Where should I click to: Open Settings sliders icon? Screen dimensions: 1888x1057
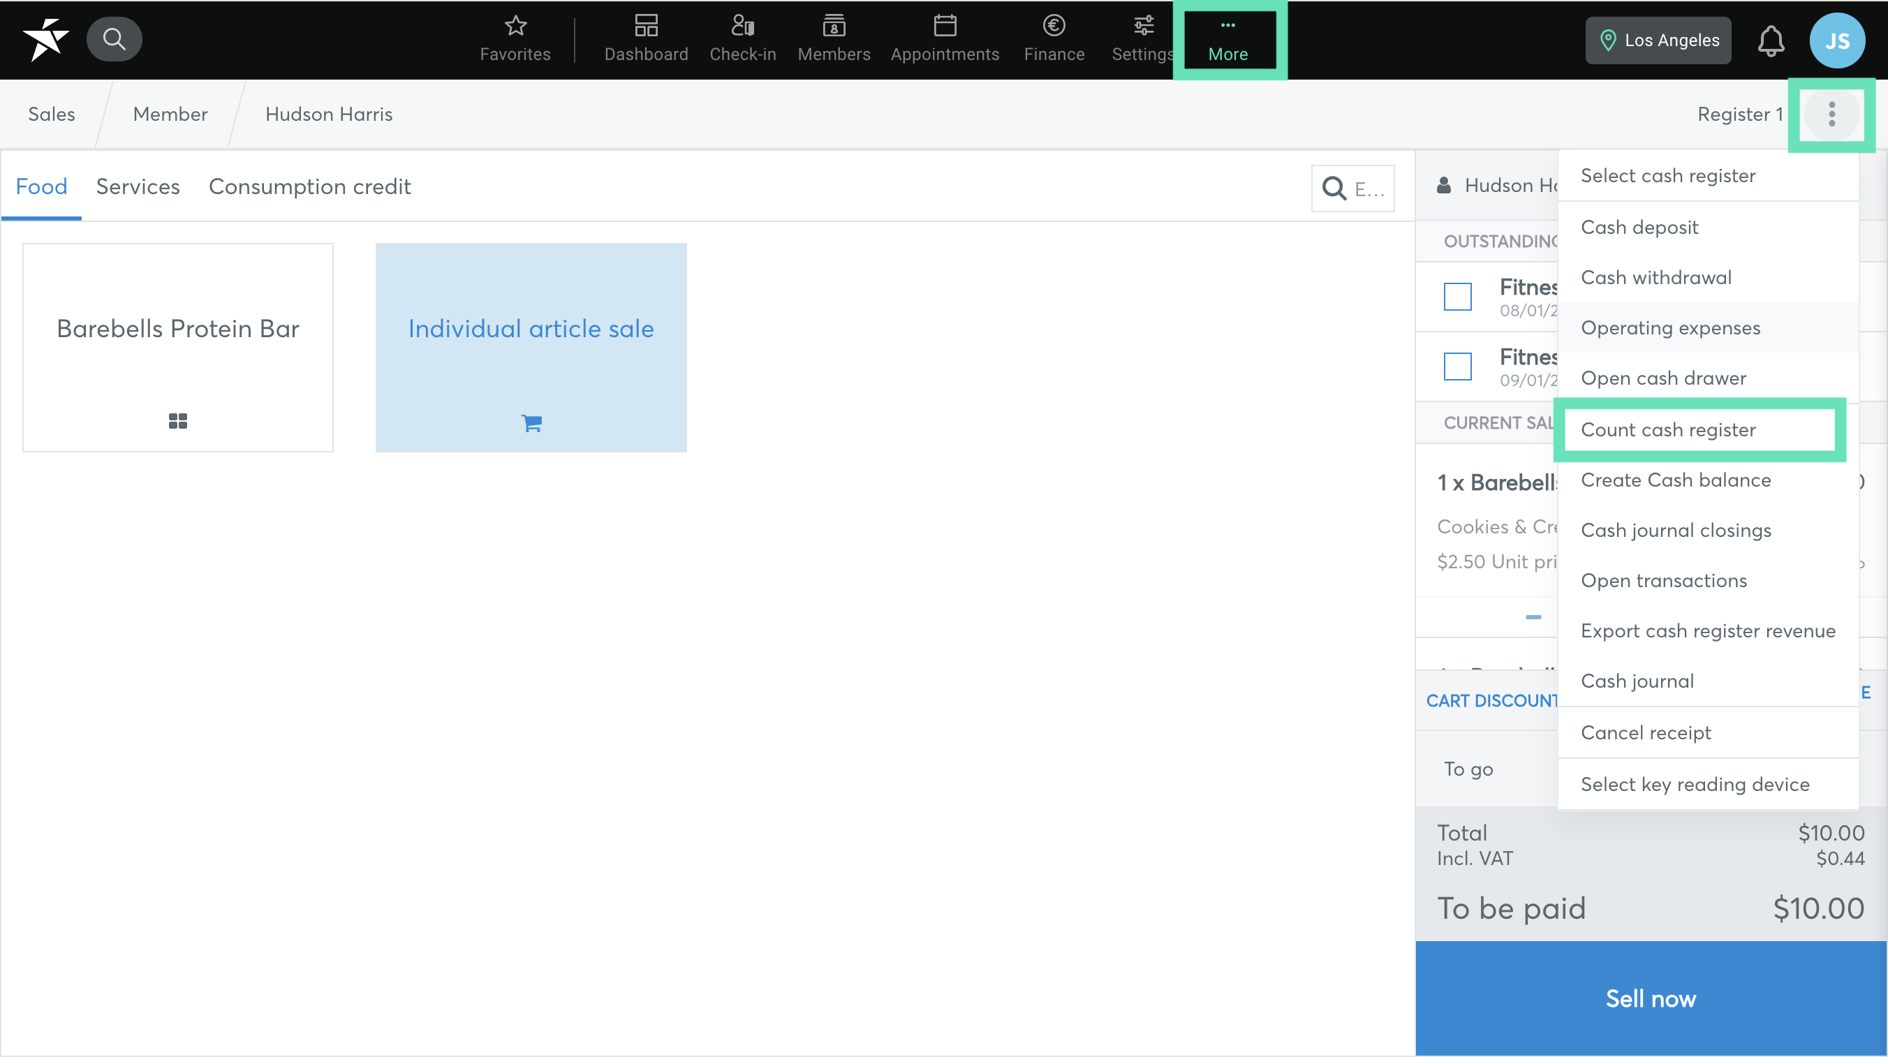pyautogui.click(x=1142, y=39)
